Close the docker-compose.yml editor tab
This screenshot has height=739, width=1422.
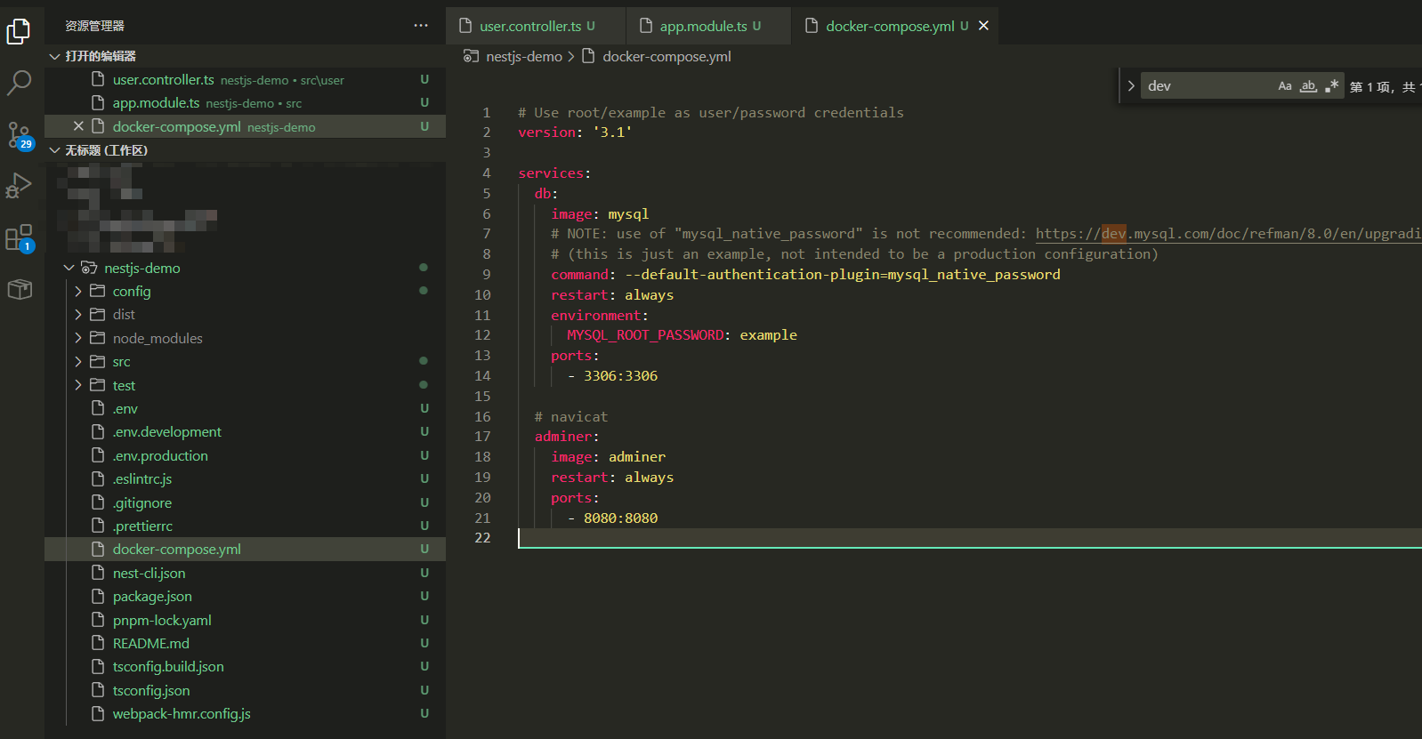tap(983, 26)
